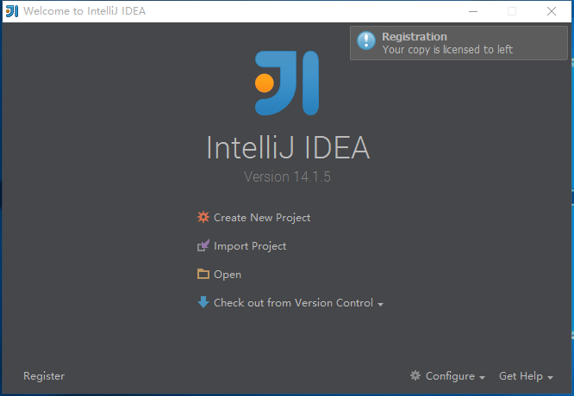The image size is (574, 396).
Task: Expand the Version Control dropdown arrow
Action: [380, 304]
